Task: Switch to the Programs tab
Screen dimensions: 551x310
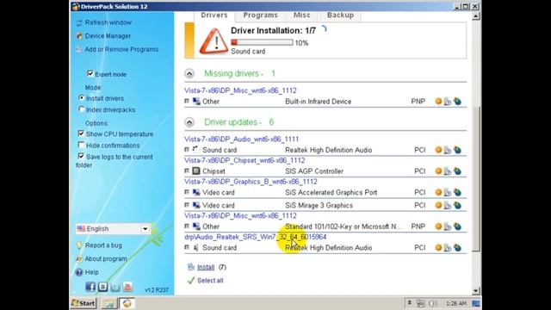Action: click(x=260, y=15)
